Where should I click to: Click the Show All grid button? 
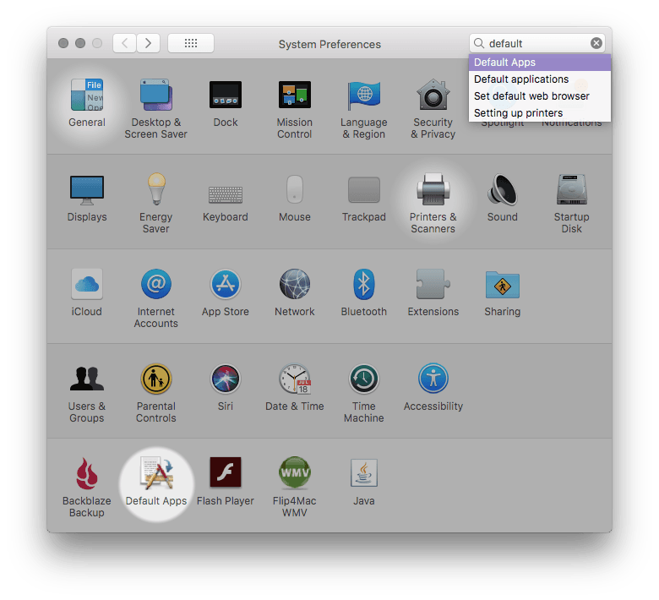[191, 43]
